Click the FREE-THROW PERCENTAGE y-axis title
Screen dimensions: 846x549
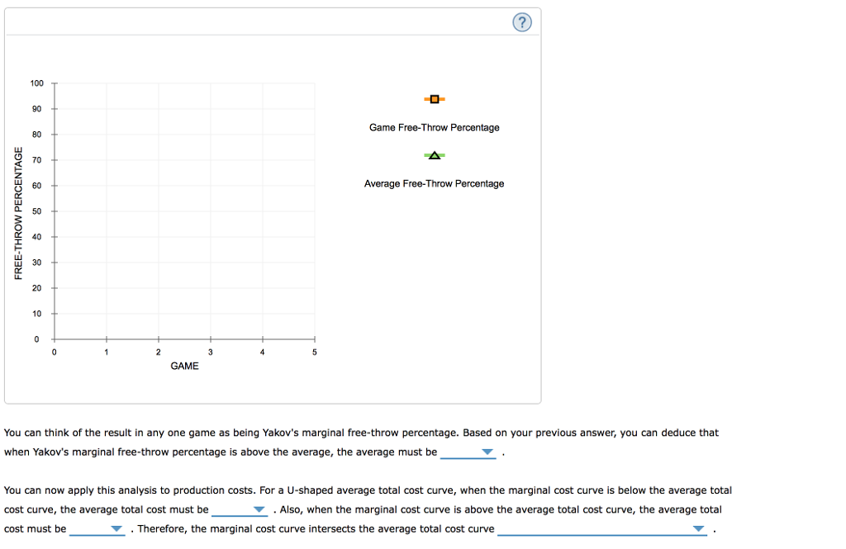click(x=19, y=213)
